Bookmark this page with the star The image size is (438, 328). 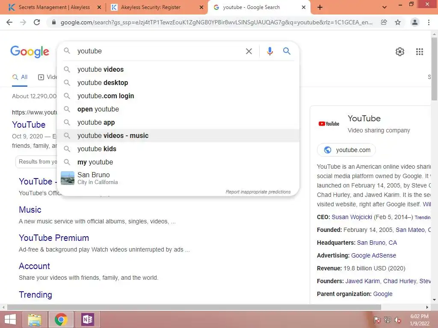(398, 22)
